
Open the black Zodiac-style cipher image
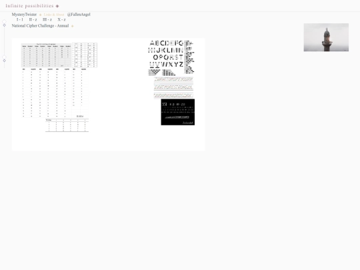coord(178,112)
